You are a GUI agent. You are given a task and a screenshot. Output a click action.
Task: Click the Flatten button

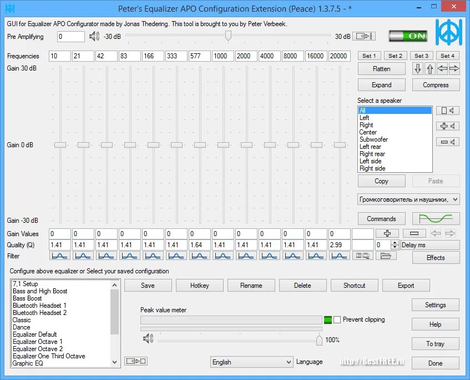coord(381,69)
